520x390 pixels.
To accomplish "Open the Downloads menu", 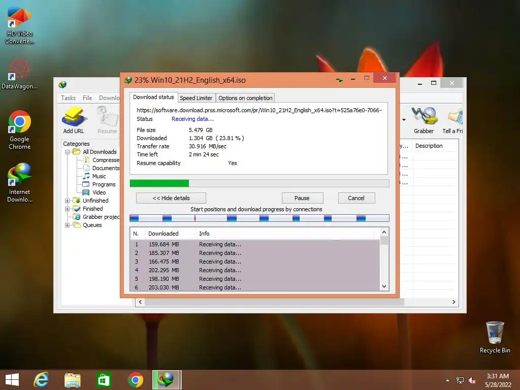I will (x=109, y=98).
